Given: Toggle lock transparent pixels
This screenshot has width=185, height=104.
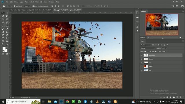Looking at the screenshot, I should coord(145,51).
